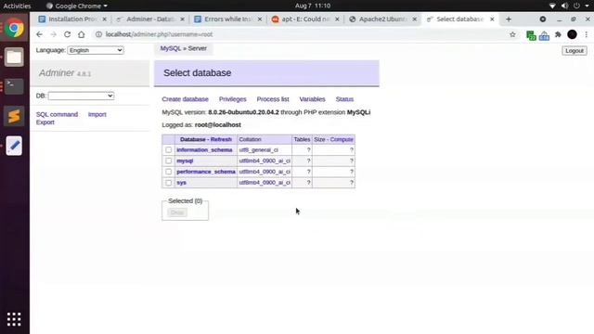The image size is (594, 334).
Task: Open the Import link
Action: (x=97, y=114)
